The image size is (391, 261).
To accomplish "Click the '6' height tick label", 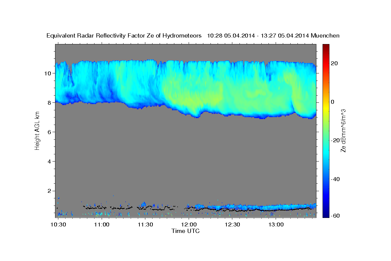I will click(x=50, y=132).
